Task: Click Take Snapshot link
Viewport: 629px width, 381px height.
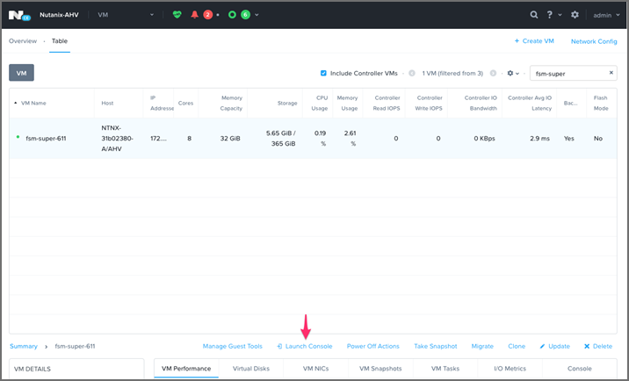Action: pyautogui.click(x=435, y=346)
